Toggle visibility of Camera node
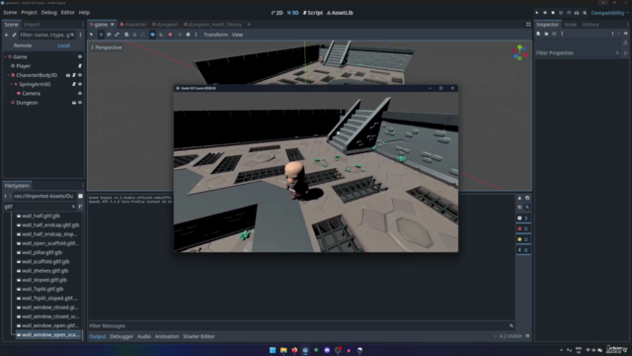The height and width of the screenshot is (356, 632). tap(80, 93)
